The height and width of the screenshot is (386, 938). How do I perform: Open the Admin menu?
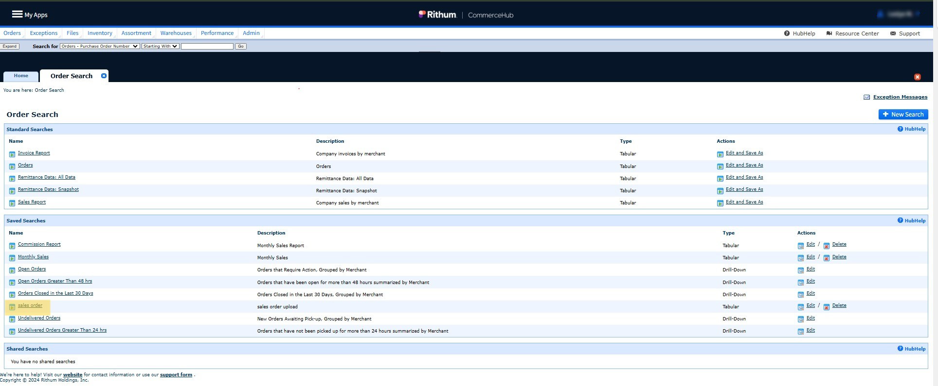point(251,33)
